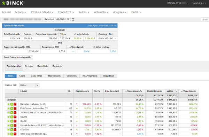This screenshot has height=137, width=209.
Task: Click the star icon for Fiat Chrysler Automobiles
Action: tap(8, 108)
